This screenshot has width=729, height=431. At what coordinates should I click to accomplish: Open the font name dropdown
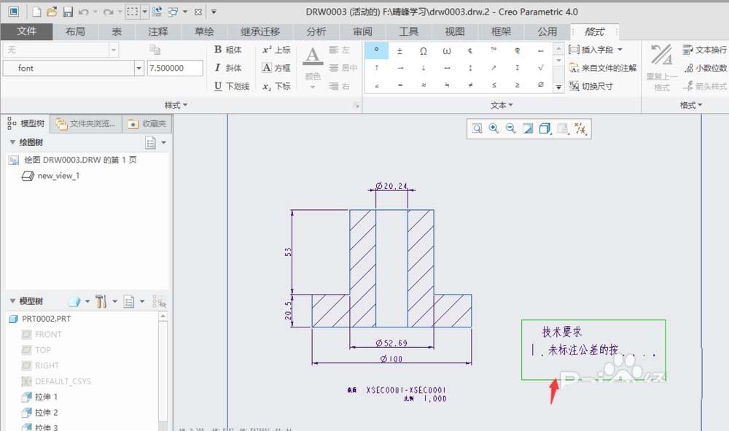point(139,68)
